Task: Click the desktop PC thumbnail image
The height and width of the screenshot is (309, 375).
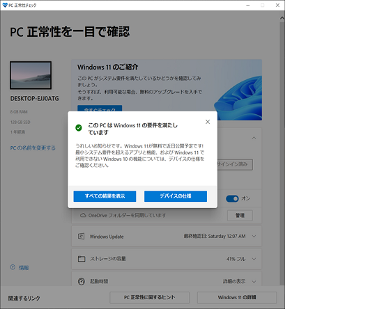Action: click(x=31, y=75)
